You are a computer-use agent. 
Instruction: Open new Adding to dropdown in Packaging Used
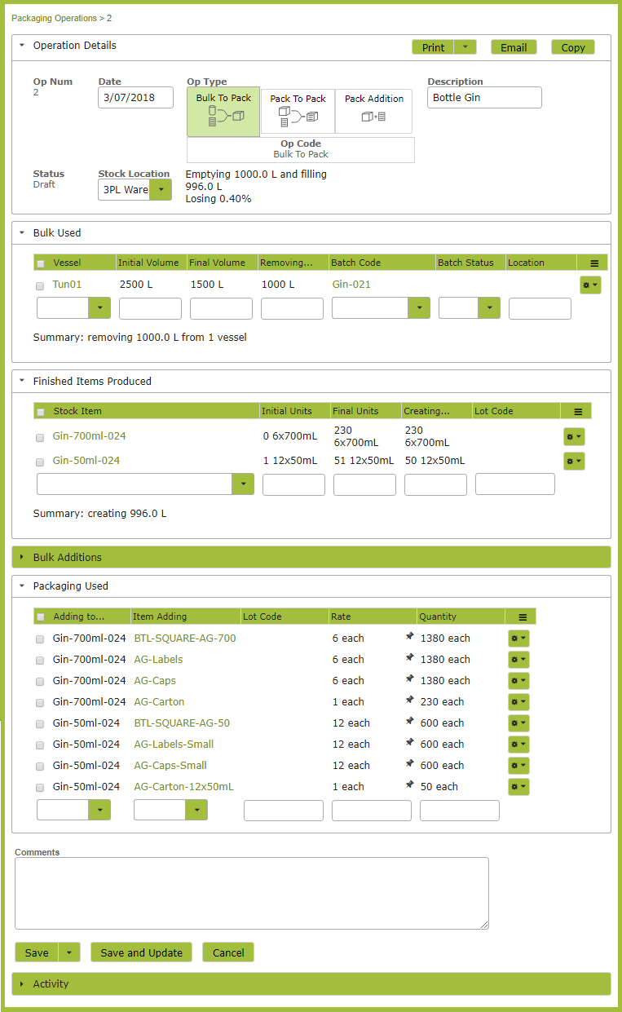(x=99, y=810)
